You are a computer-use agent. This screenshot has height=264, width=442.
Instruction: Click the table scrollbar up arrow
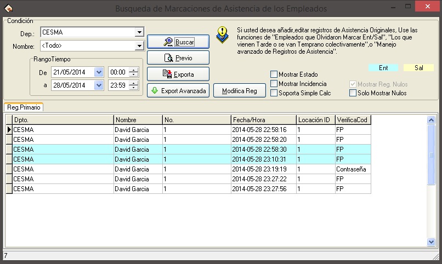point(431,120)
